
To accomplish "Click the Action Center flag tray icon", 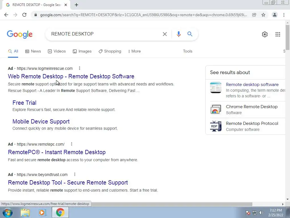I will [248, 213].
